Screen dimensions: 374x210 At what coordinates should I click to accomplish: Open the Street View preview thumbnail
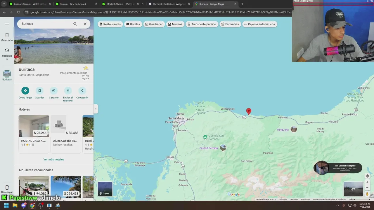353,189
